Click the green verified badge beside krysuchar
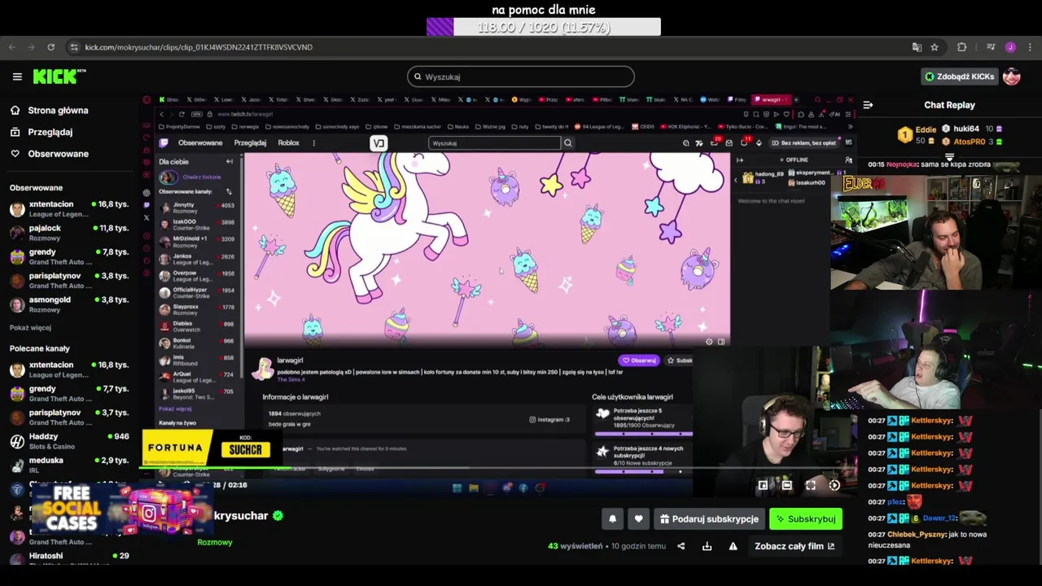Viewport: 1042px width, 586px height. 278,515
